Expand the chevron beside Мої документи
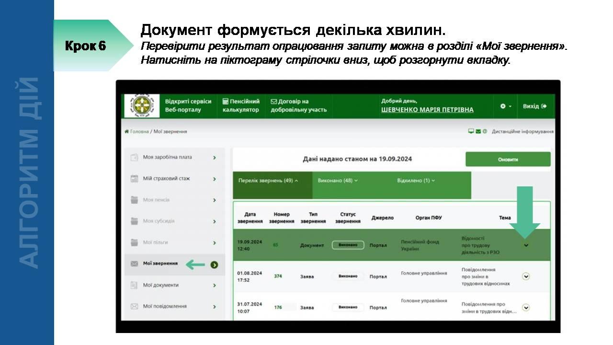613x345 pixels. click(215, 286)
